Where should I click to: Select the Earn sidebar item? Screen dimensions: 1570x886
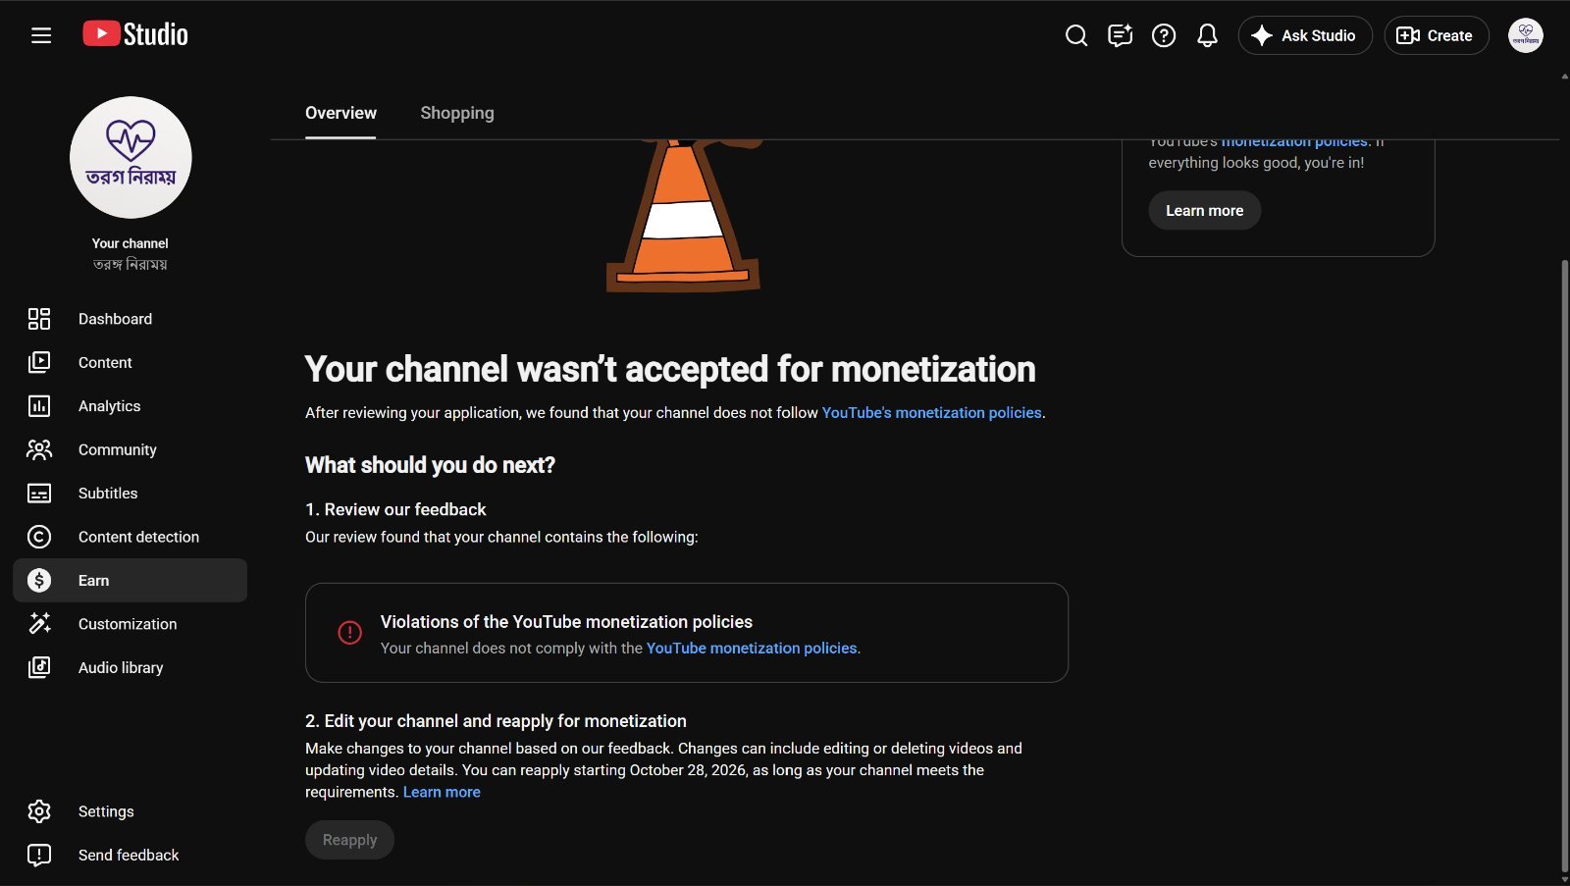pos(131,581)
